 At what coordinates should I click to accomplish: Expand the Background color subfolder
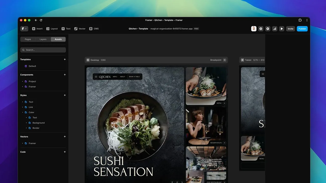pos(26,123)
